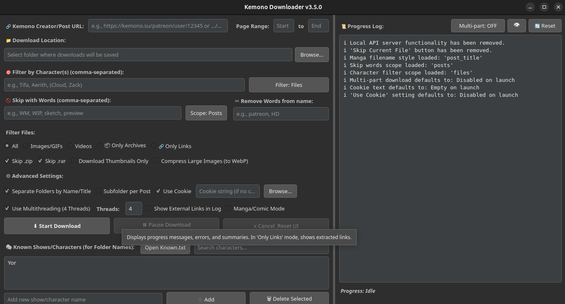This screenshot has width=565, height=304.
Task: Open the Known.txt file button
Action: coord(165,248)
